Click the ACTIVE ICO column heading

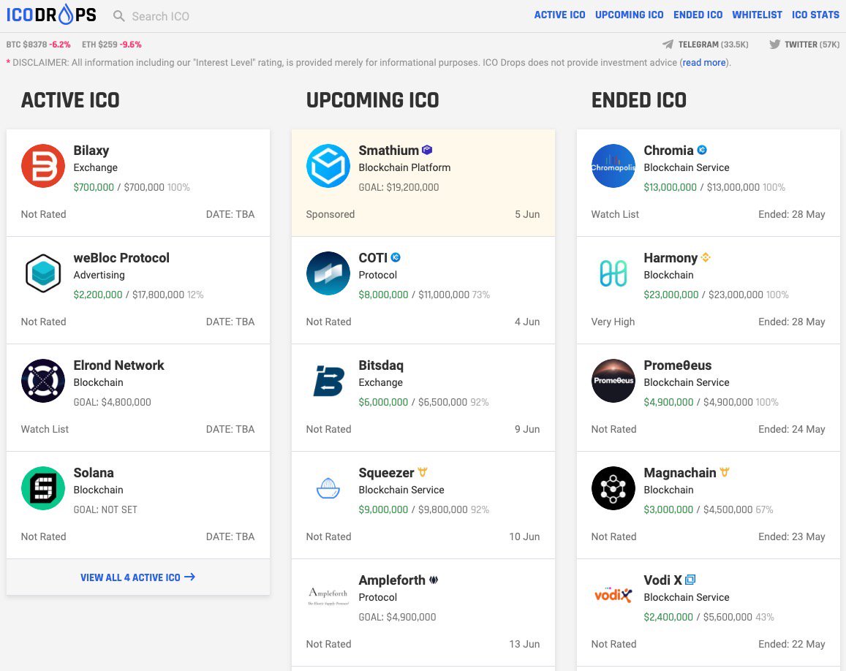70,100
